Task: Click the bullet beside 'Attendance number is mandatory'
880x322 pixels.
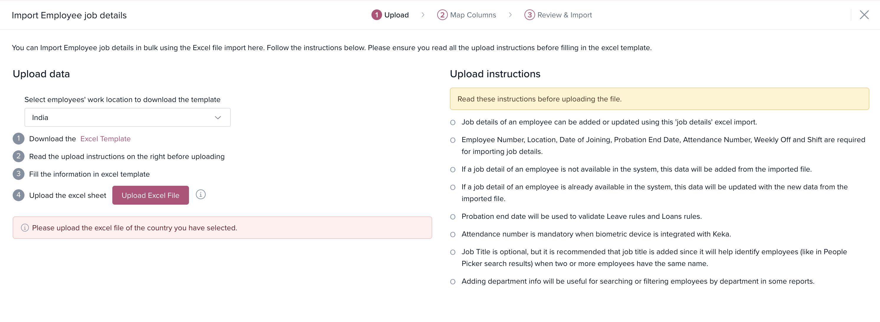Action: 453,234
